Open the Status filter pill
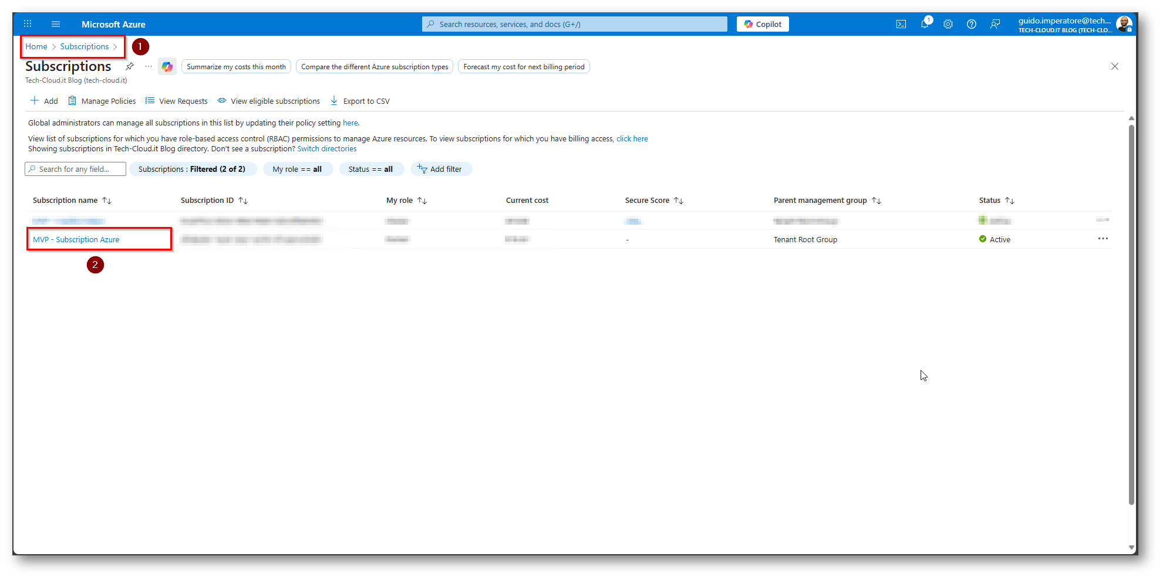 click(370, 169)
